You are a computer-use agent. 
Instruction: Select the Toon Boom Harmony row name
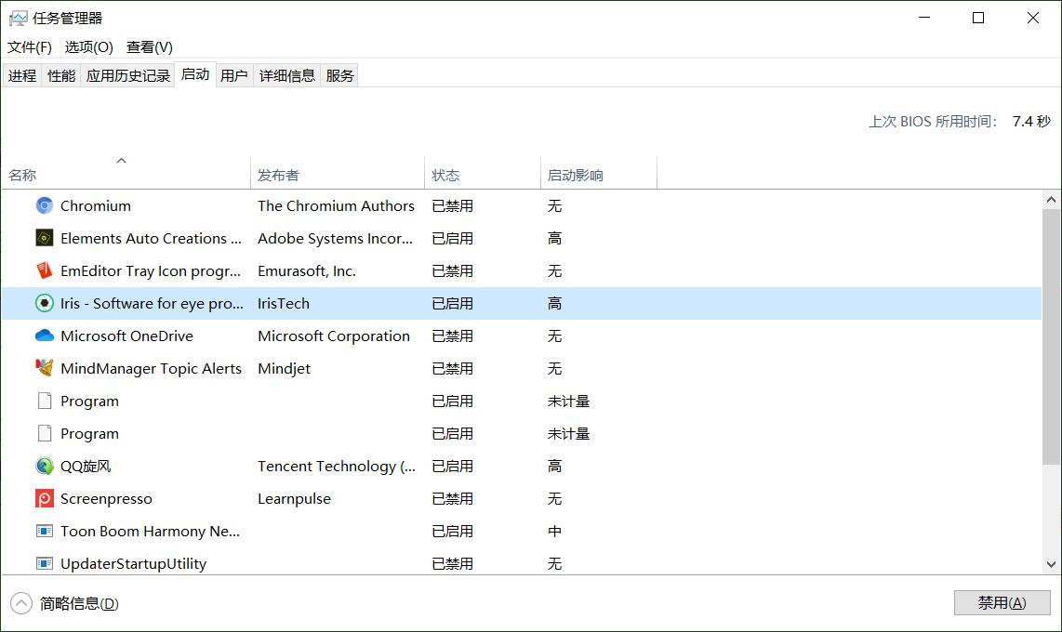(150, 532)
